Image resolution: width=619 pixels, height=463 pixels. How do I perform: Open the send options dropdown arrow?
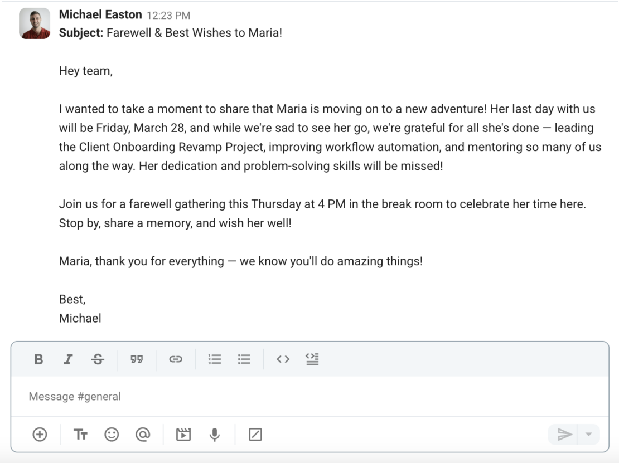tap(587, 435)
